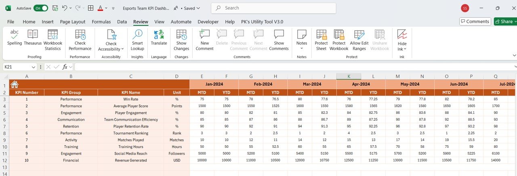
Task: Toggle AutoSave switch off
Action: [x=40, y=8]
